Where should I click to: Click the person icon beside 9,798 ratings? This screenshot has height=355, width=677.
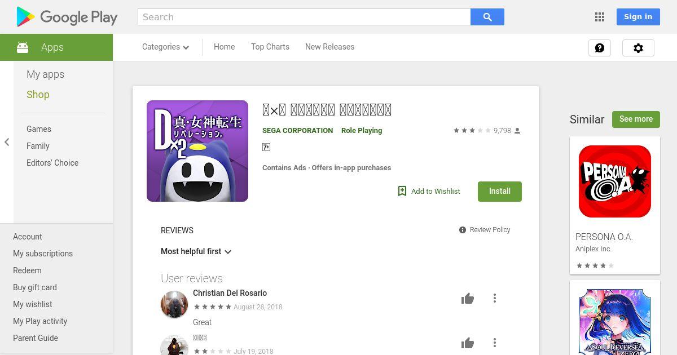517,131
